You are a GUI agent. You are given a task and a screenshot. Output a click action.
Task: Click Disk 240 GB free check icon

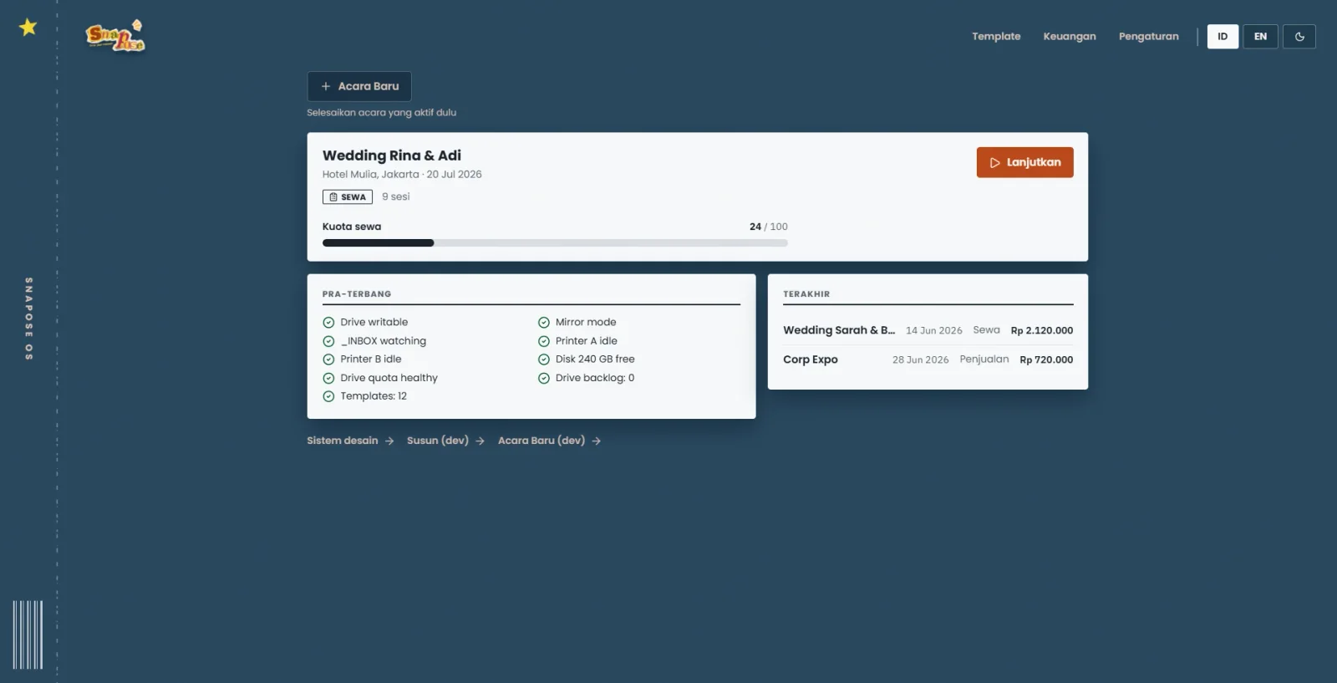[x=544, y=359]
